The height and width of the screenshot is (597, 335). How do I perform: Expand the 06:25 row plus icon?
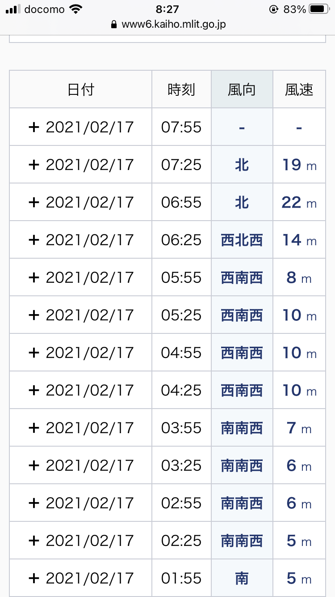(34, 240)
